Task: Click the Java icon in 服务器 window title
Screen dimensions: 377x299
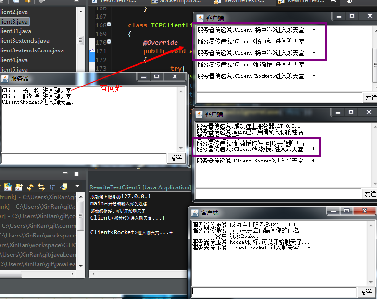Action: point(6,78)
